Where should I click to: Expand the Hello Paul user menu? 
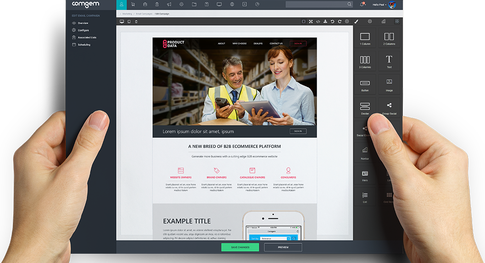click(x=379, y=5)
